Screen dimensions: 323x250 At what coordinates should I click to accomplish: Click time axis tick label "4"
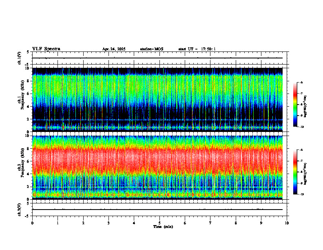coord(134,223)
